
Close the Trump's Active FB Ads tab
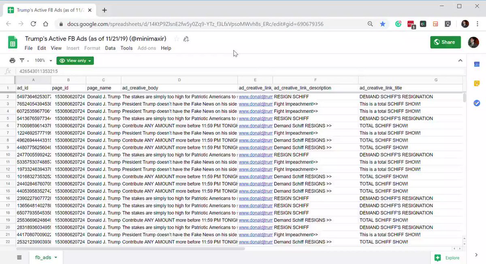pos(91,10)
